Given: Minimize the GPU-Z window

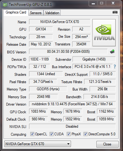Looking at the screenshot, I should (x=93, y=3).
